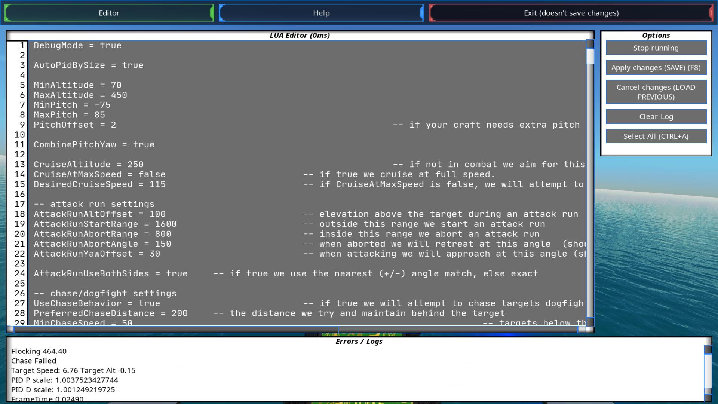The image size is (718, 404).
Task: Apply changes with the SAVE button
Action: (x=656, y=68)
